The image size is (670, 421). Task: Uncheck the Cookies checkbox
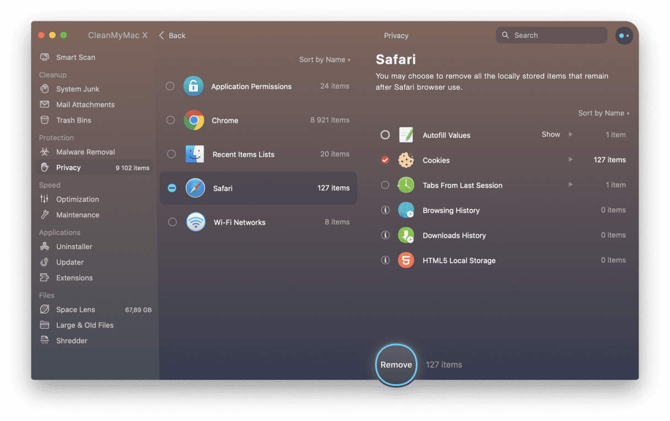click(x=385, y=160)
